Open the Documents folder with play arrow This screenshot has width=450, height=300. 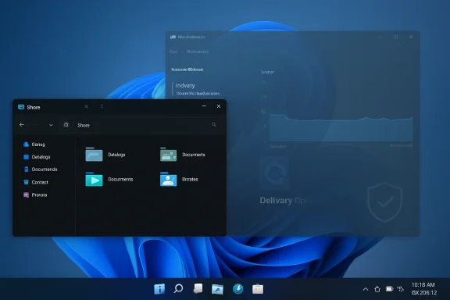[x=94, y=179]
